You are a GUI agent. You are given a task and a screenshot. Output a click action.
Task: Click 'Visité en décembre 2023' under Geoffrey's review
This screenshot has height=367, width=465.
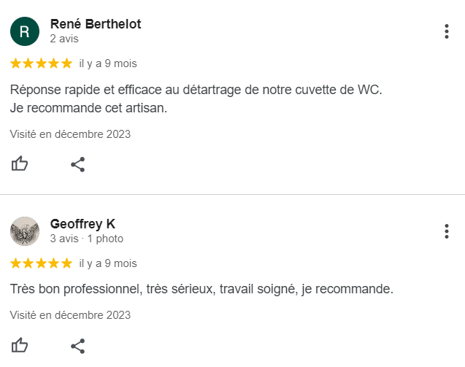[x=70, y=315]
